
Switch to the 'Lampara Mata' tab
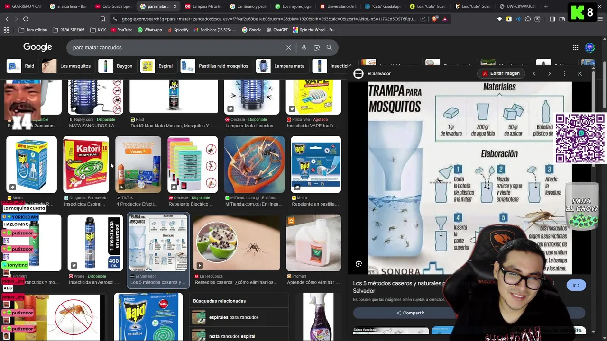[203, 6]
